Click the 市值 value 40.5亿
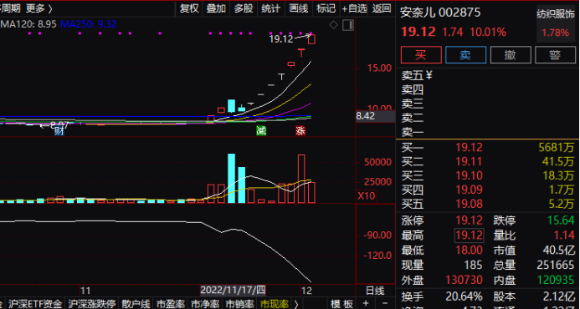The width and height of the screenshot is (580, 309). (558, 251)
